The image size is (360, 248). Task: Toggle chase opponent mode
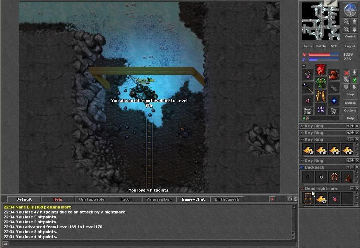pyautogui.click(x=354, y=80)
